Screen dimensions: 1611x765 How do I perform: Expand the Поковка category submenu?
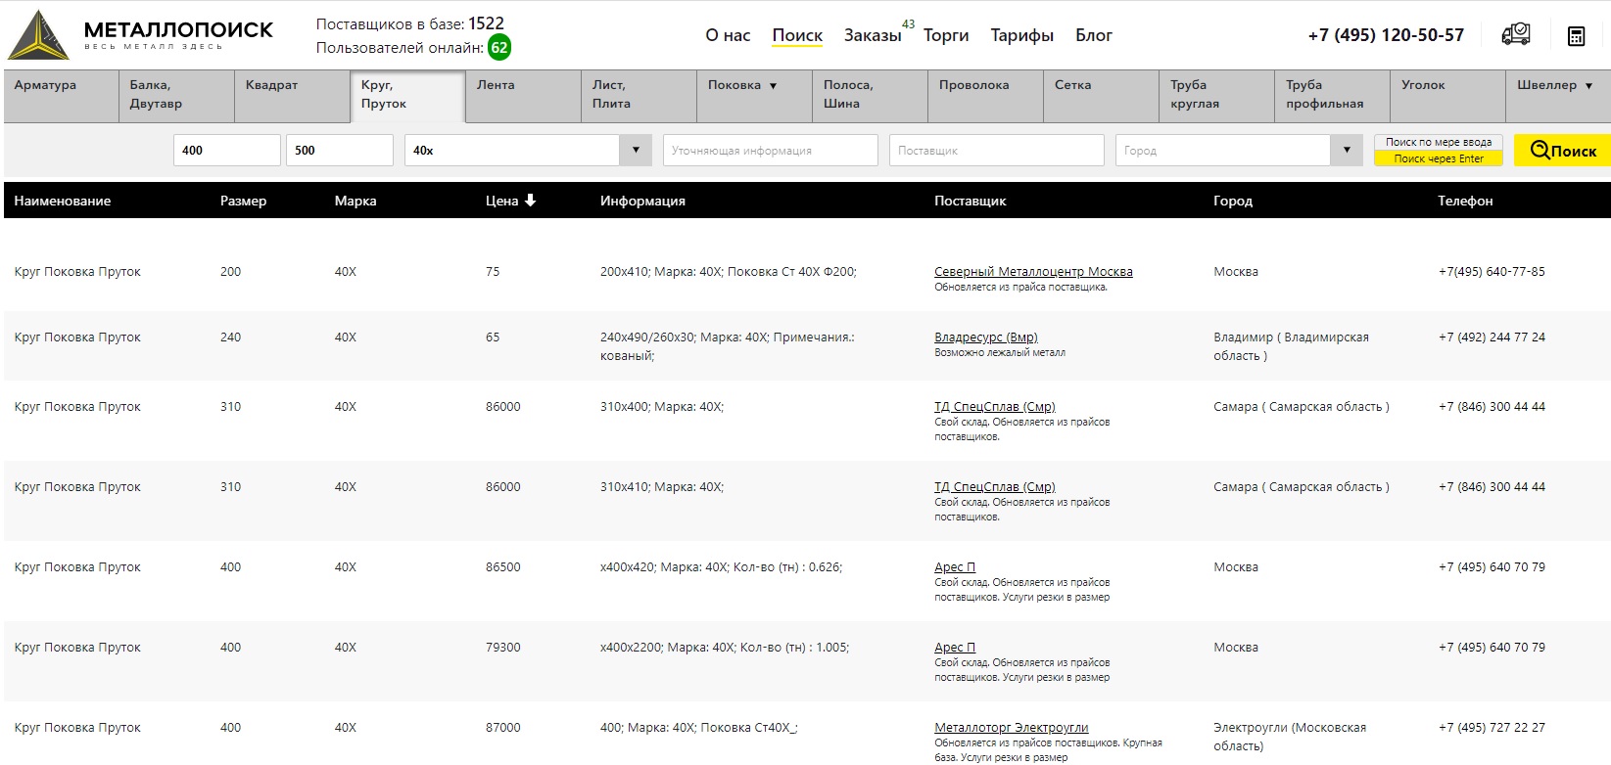click(x=773, y=86)
